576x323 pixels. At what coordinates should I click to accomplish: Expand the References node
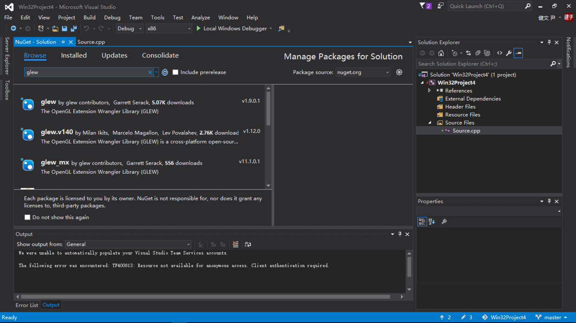(x=430, y=91)
